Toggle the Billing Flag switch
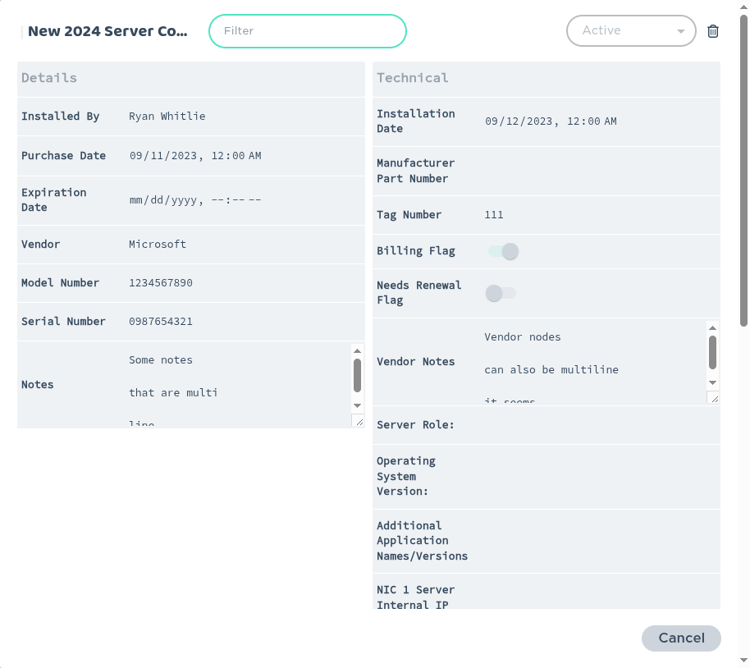The width and height of the screenshot is (750, 668). coord(503,251)
